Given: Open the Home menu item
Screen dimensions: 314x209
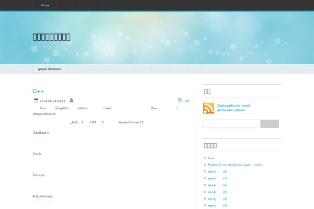Looking at the screenshot, I should pyautogui.click(x=45, y=5).
